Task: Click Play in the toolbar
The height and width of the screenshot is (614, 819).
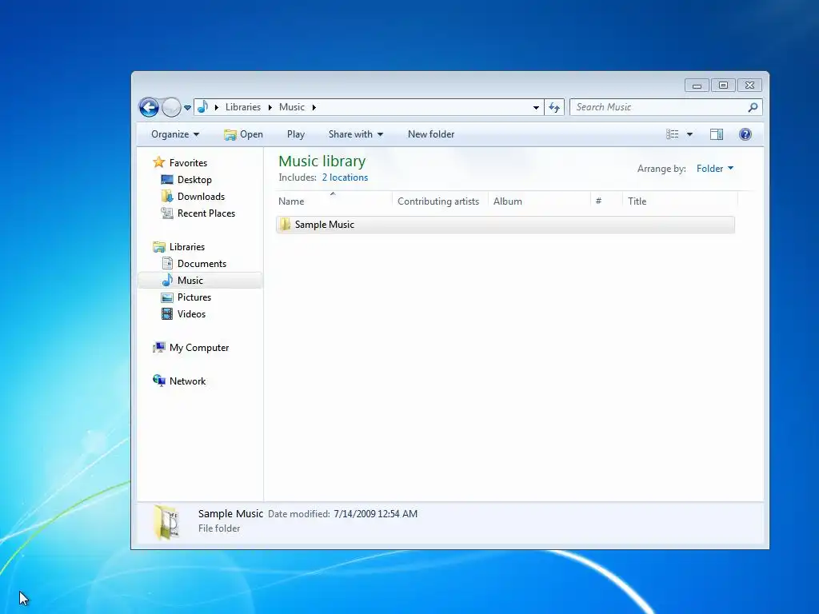Action: pos(296,134)
